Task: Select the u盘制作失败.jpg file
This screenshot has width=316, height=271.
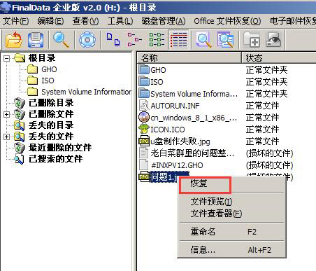Action: [x=180, y=141]
